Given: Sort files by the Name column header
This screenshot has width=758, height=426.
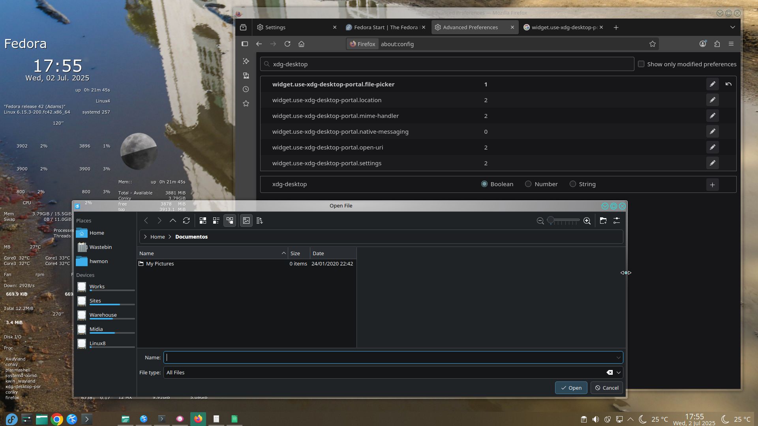Looking at the screenshot, I should 212,253.
